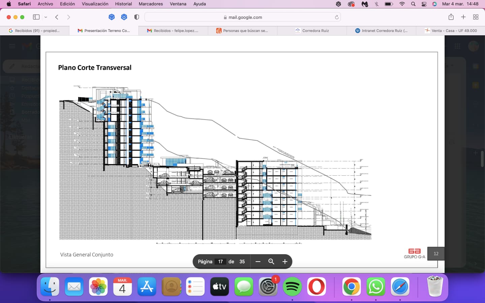Open the Marcadores menu
485x303 pixels.
[x=151, y=4]
